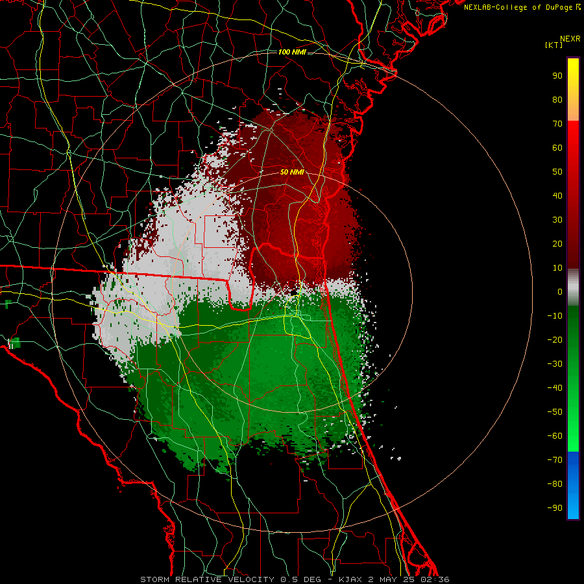Click the -40 knot value on the color scale
The width and height of the screenshot is (584, 584).
point(555,388)
